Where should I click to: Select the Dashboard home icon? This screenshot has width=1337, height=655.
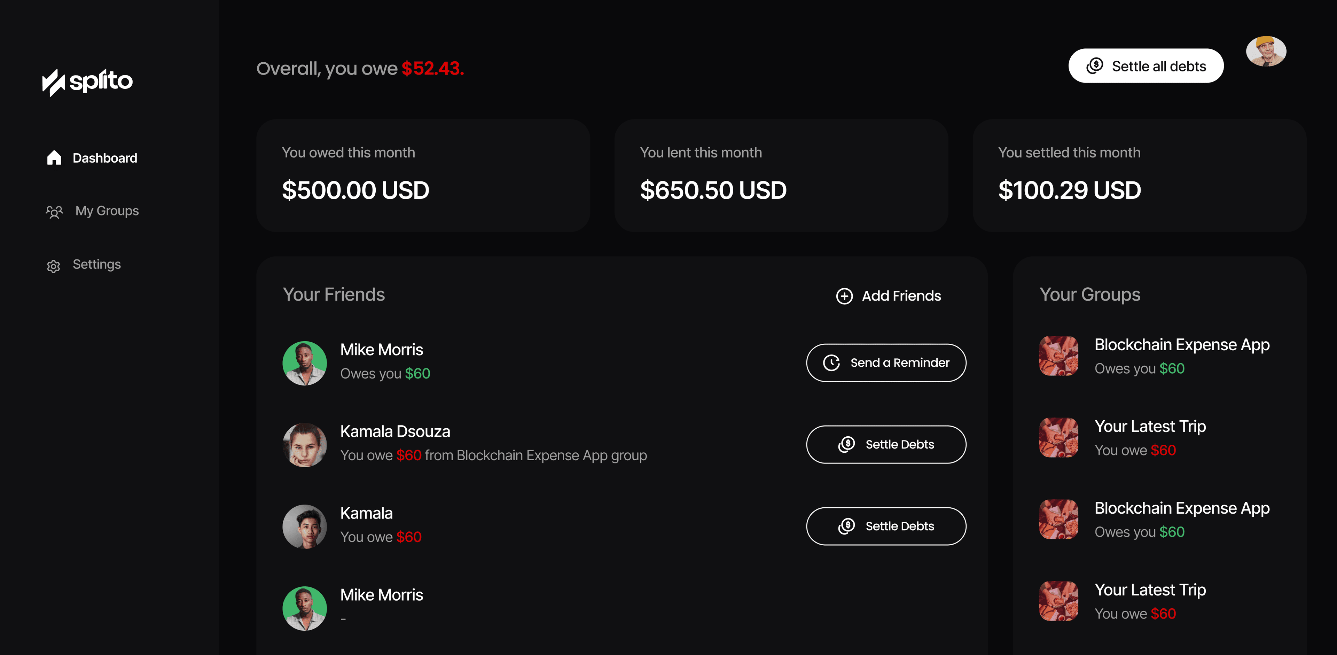pyautogui.click(x=54, y=157)
